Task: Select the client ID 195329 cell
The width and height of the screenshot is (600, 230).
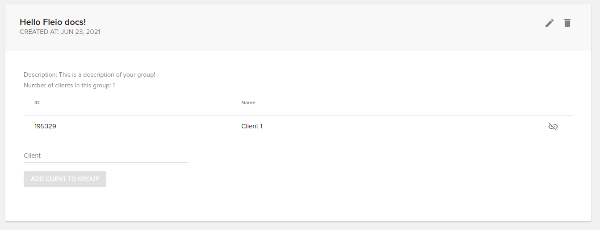Action: pos(45,126)
